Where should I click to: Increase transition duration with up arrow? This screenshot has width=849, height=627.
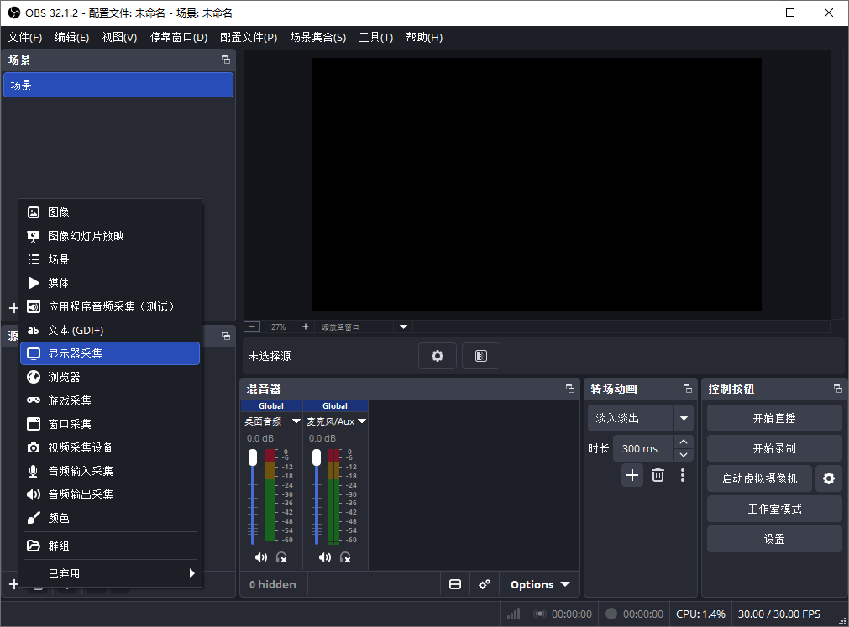[x=684, y=442]
